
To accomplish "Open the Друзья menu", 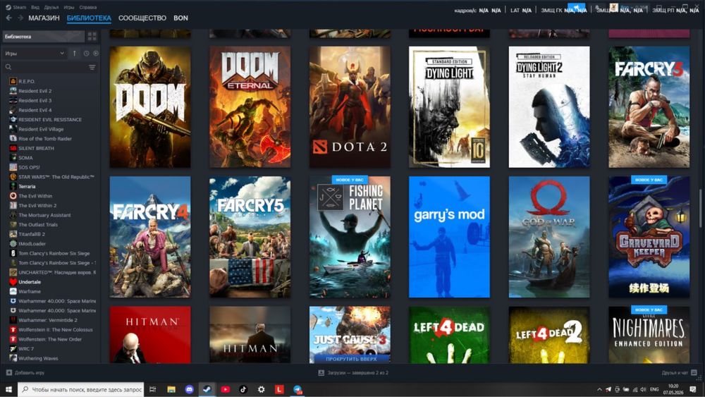I will pyautogui.click(x=51, y=7).
